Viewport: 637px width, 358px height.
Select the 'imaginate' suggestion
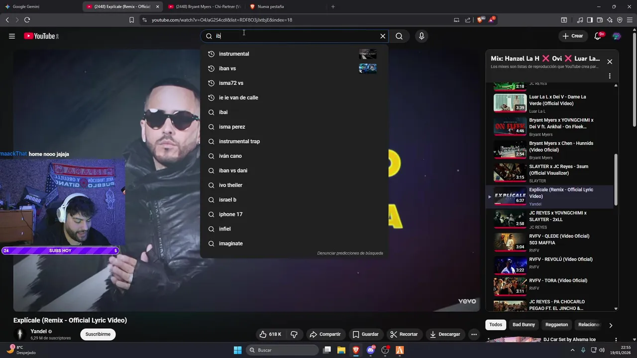[x=294, y=243]
